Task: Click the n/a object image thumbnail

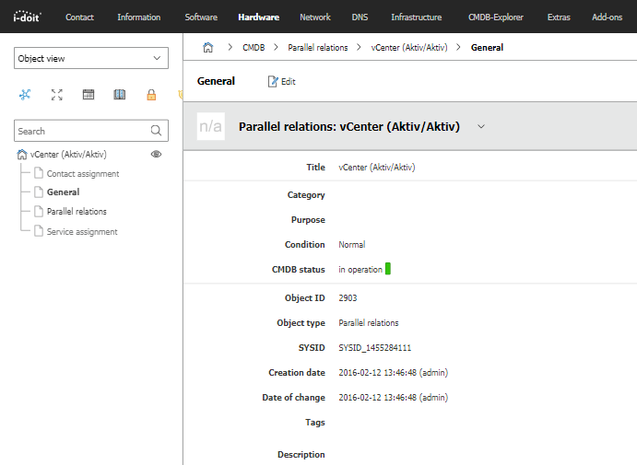Action: point(211,126)
